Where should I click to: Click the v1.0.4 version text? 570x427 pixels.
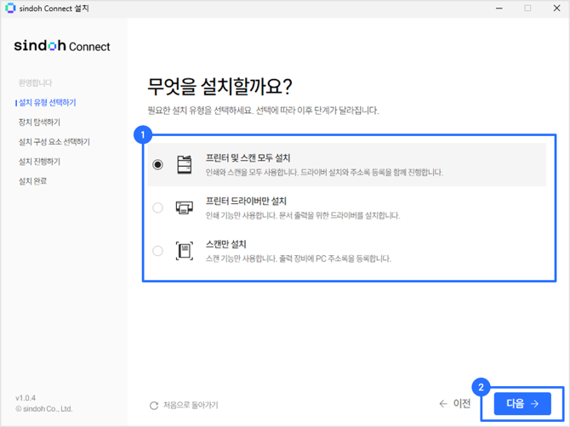tap(26, 398)
